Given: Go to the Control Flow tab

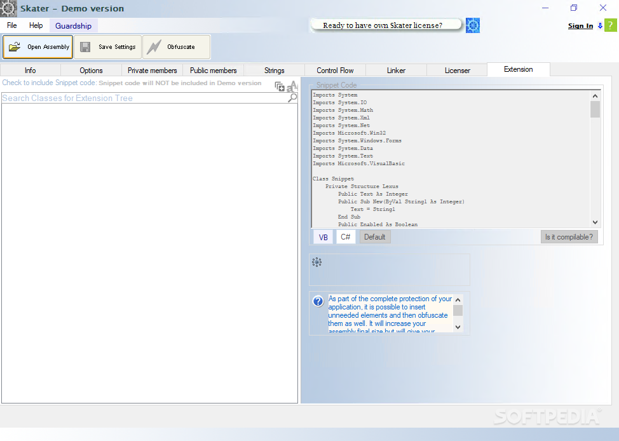Looking at the screenshot, I should pos(335,71).
